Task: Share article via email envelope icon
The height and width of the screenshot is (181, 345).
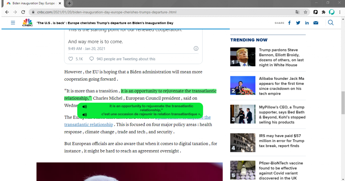Action: point(316,23)
